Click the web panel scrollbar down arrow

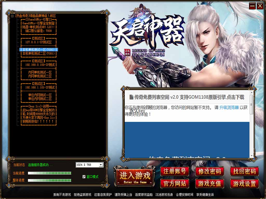tap(251, 156)
